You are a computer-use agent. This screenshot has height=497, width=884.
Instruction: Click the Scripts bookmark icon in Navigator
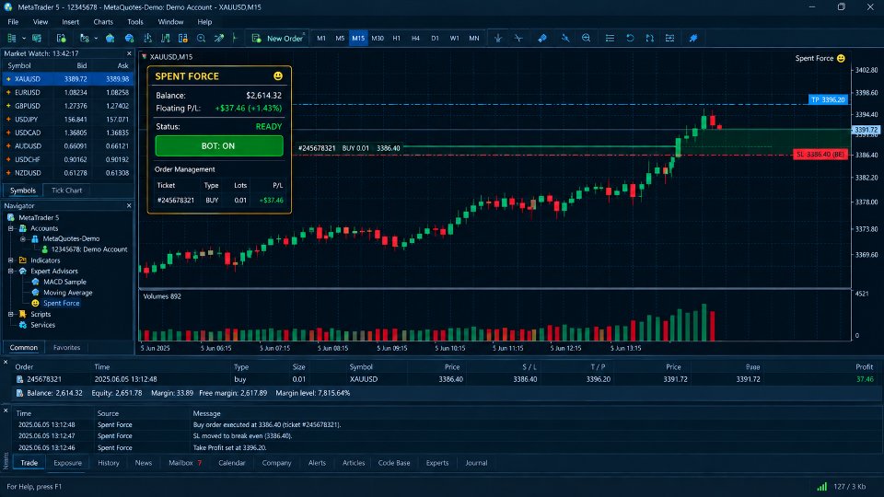tap(22, 314)
